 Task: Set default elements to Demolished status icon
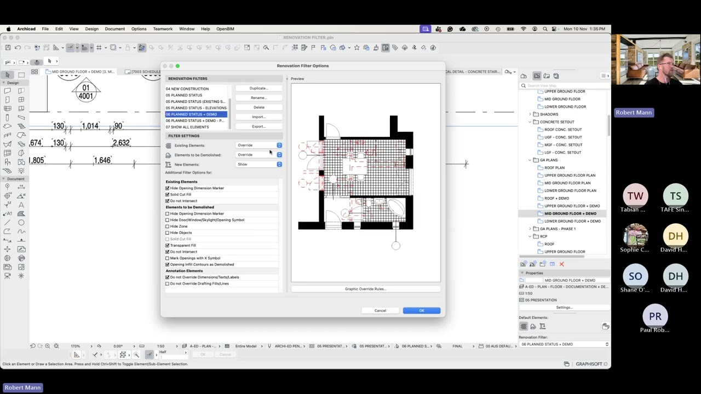point(533,327)
